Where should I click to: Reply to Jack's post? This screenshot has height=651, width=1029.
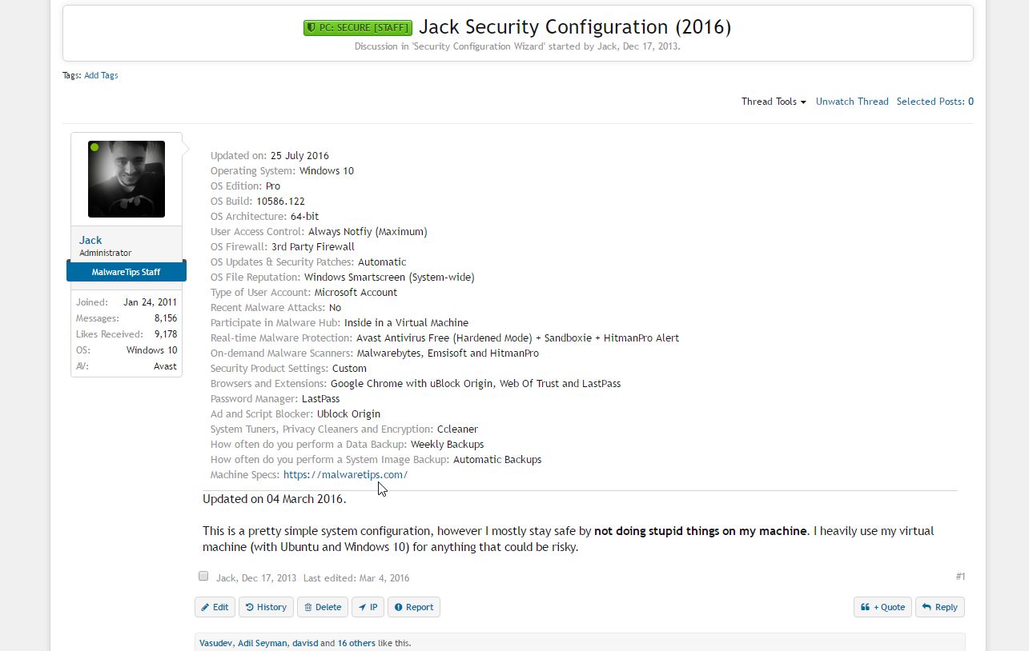939,607
